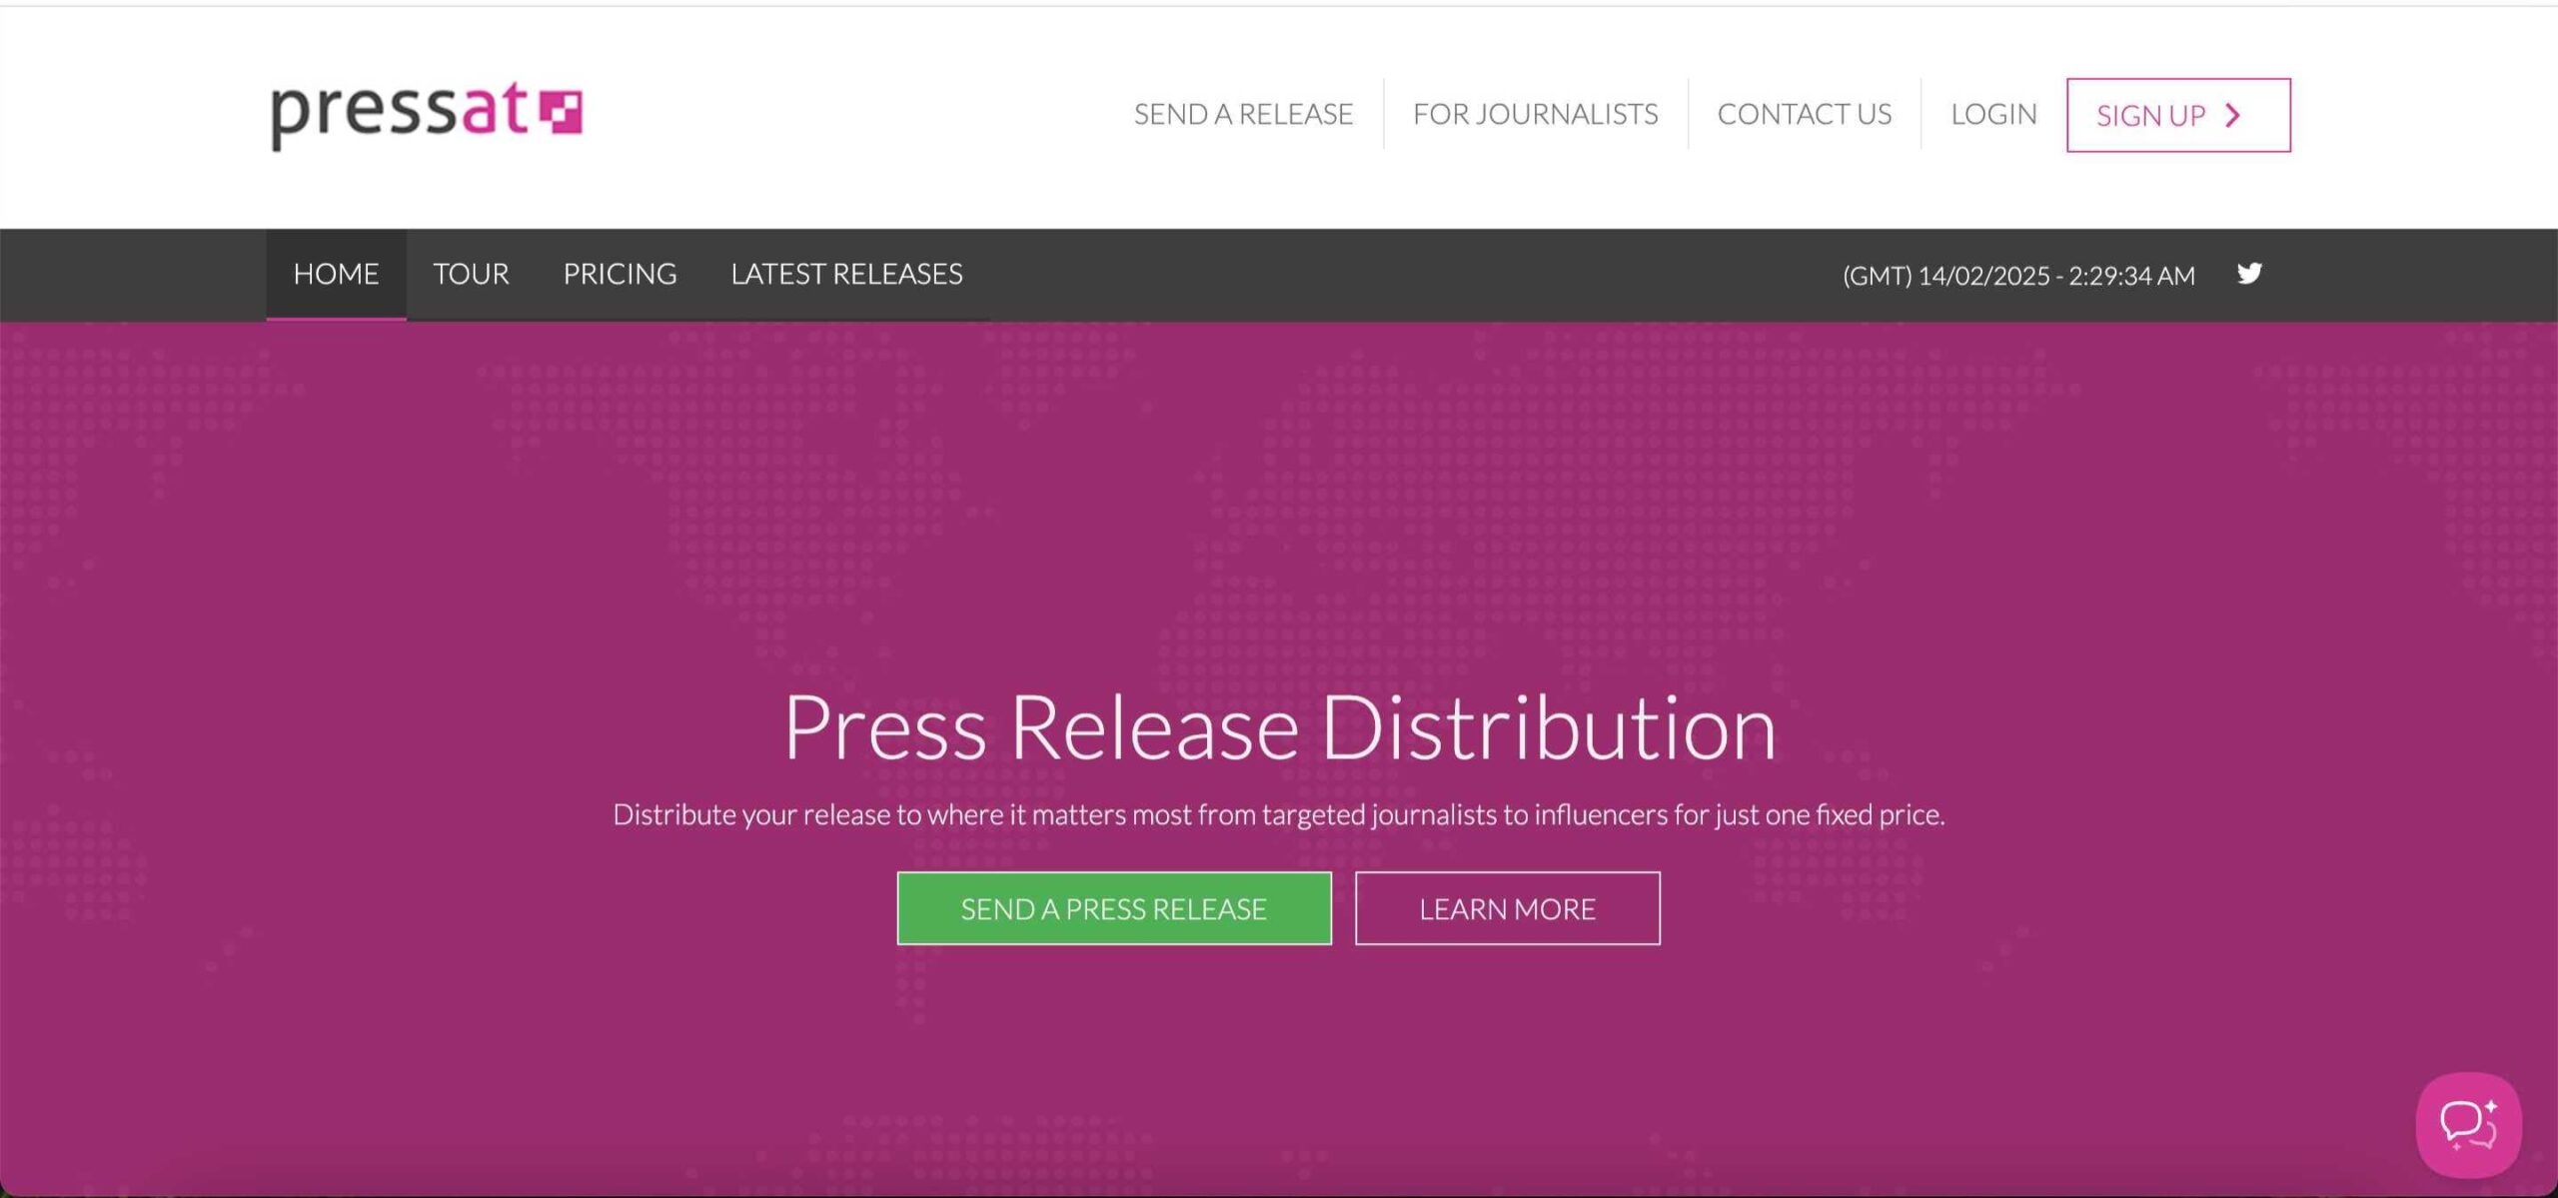Click the pink checkered square logo emblem
The width and height of the screenshot is (2558, 1198).
[561, 111]
